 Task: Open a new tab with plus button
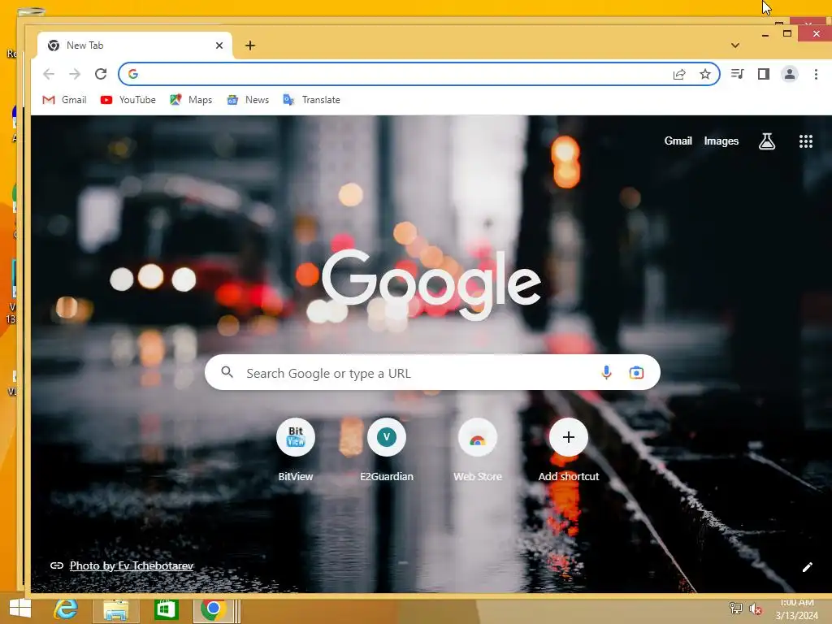click(x=250, y=45)
